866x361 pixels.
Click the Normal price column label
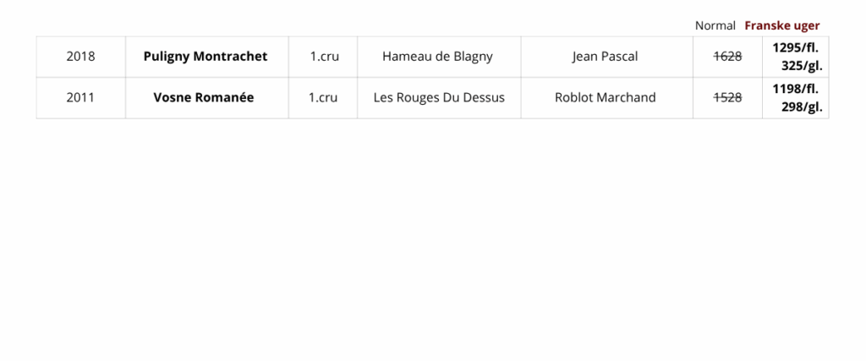(715, 25)
